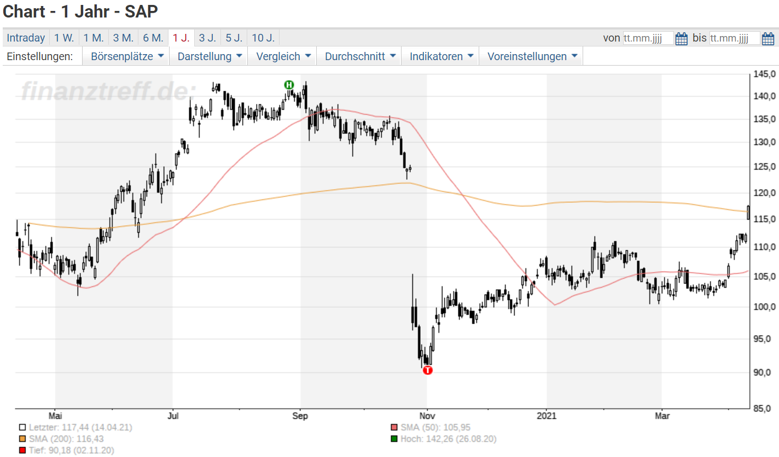This screenshot has height=457, width=779.
Task: Click the red T low marker
Action: [x=428, y=370]
